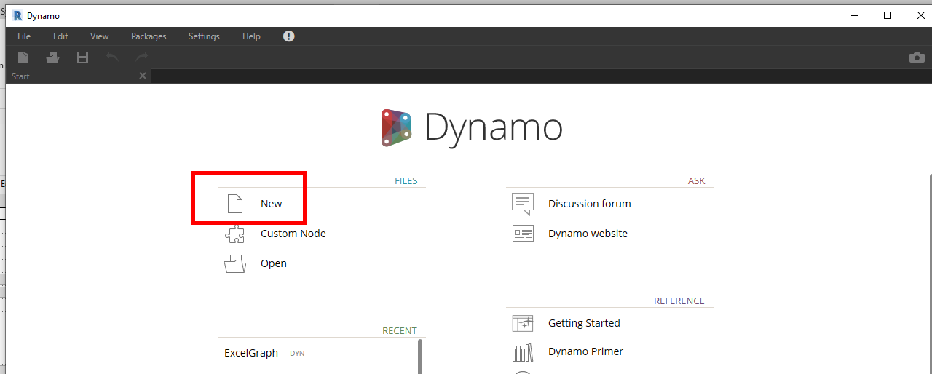Visit the Discussion forum link
This screenshot has height=374, width=932.
pyautogui.click(x=590, y=204)
